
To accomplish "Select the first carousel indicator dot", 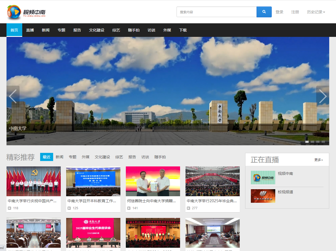I will 307,142.
